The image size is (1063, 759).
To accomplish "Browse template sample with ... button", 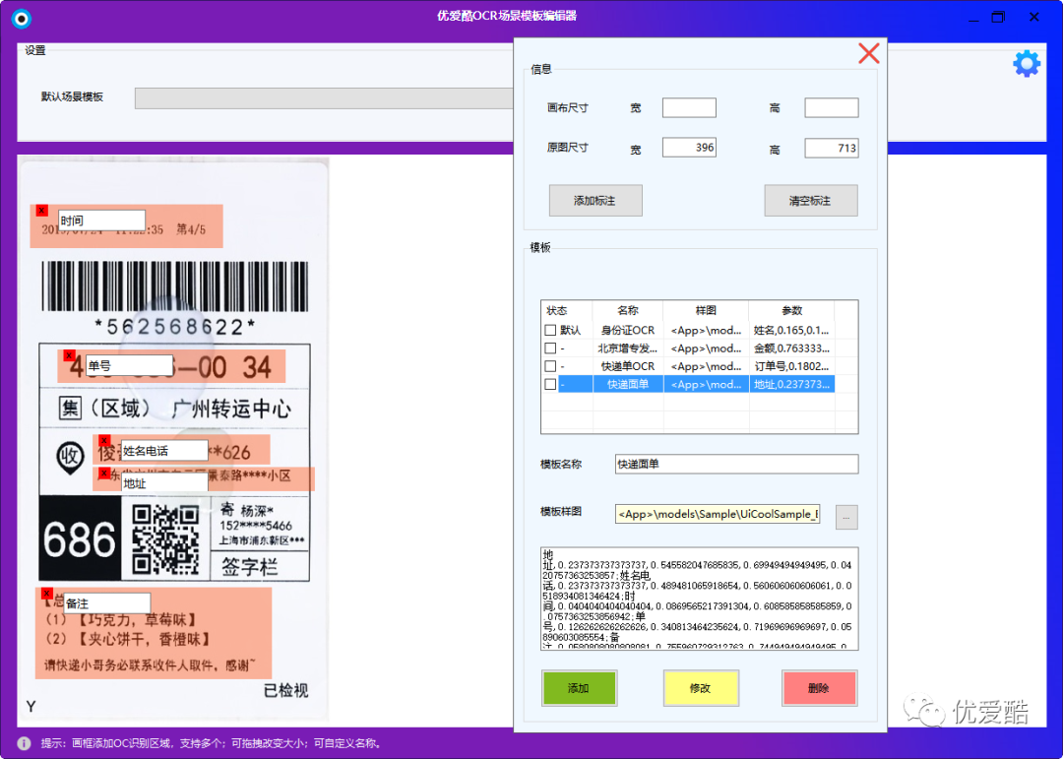I will point(846,518).
